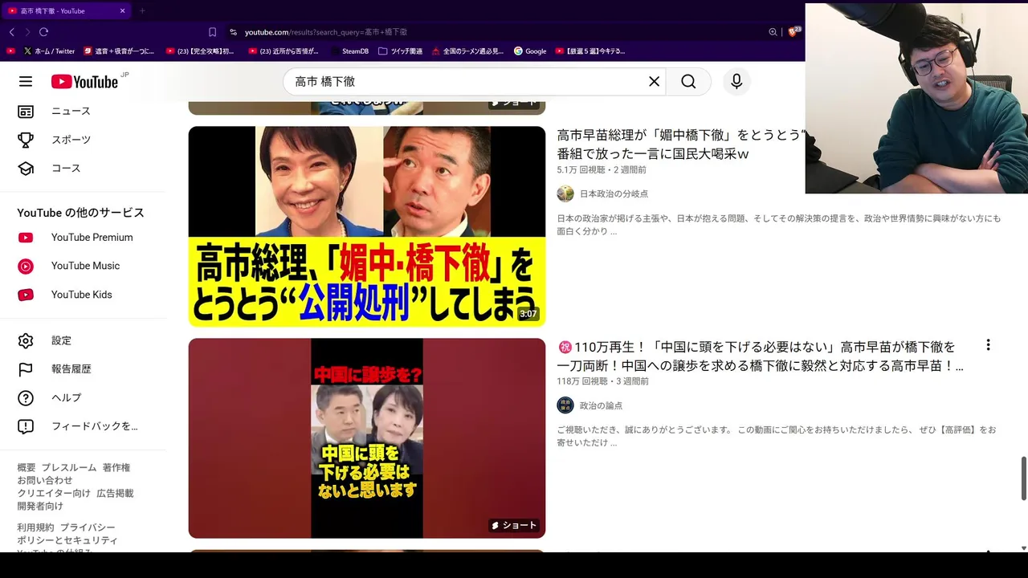Click the 開発者向け footer link
Image resolution: width=1028 pixels, height=578 pixels.
click(40, 506)
